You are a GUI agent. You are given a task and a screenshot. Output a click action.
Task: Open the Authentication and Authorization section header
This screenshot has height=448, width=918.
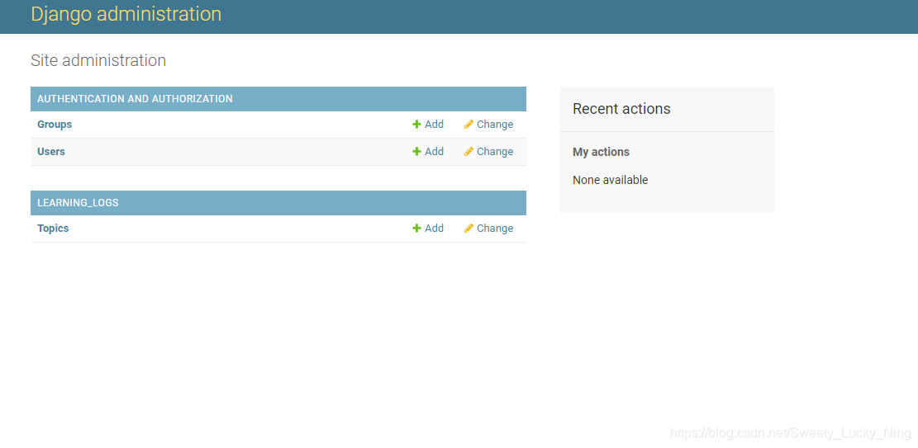pos(135,99)
